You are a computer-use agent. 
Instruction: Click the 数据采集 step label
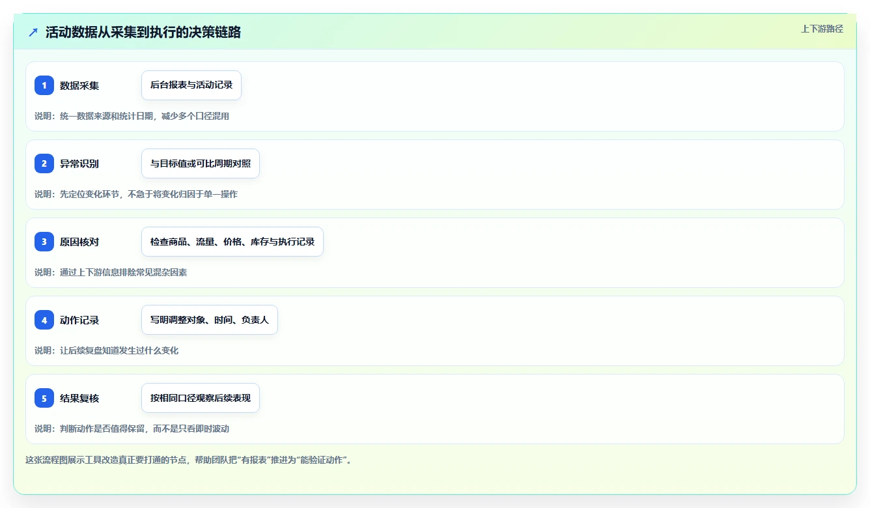click(79, 85)
